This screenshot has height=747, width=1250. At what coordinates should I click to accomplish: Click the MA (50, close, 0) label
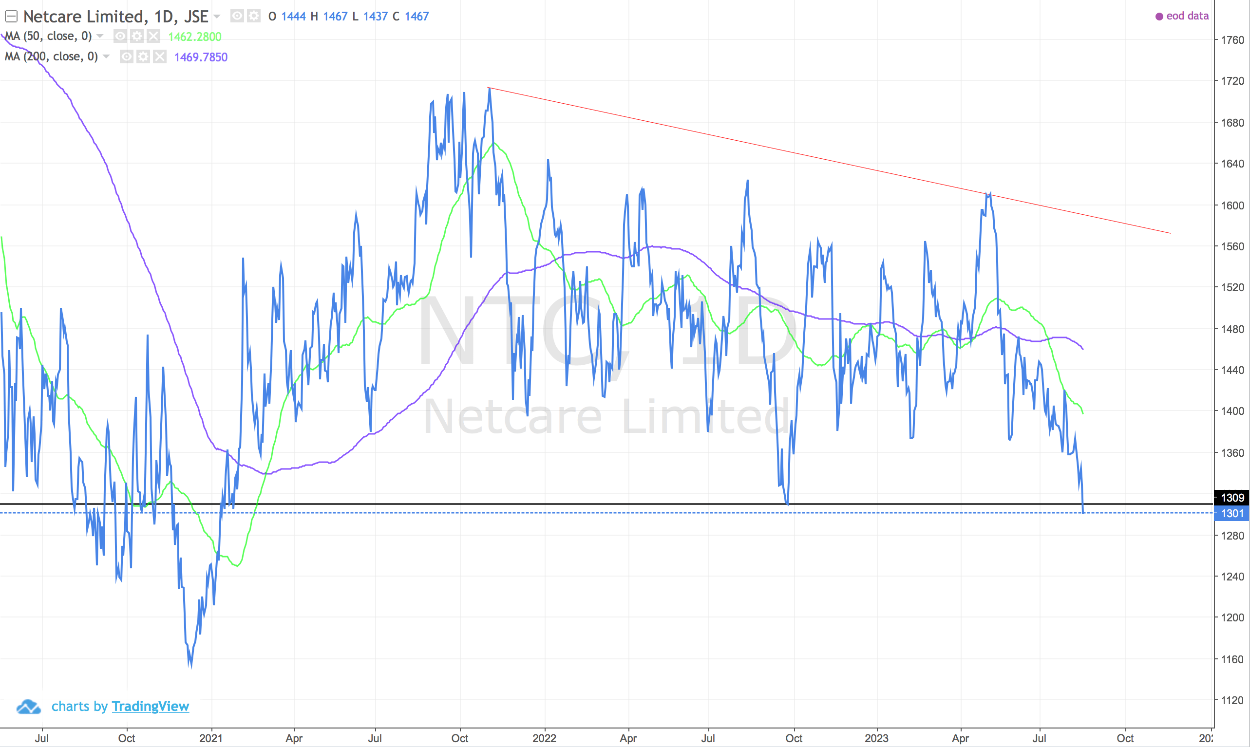tap(48, 36)
